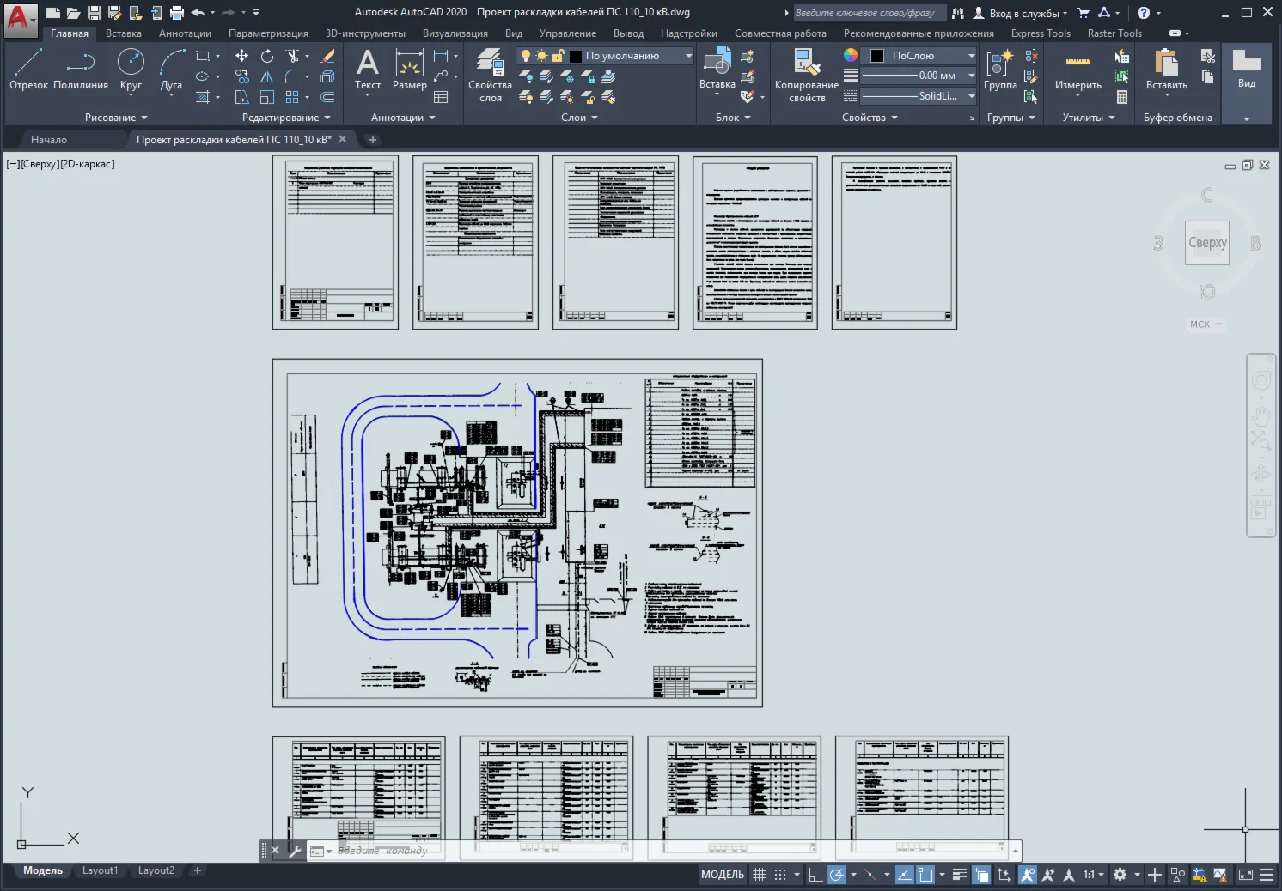Use the Offset tool
Image resolution: width=1282 pixels, height=891 pixels.
click(327, 97)
